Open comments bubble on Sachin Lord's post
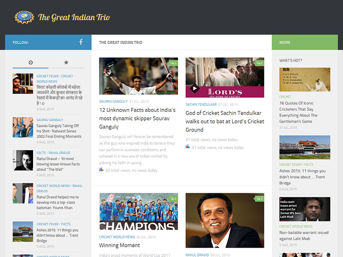This screenshot has height=257, width=343. click(x=259, y=63)
